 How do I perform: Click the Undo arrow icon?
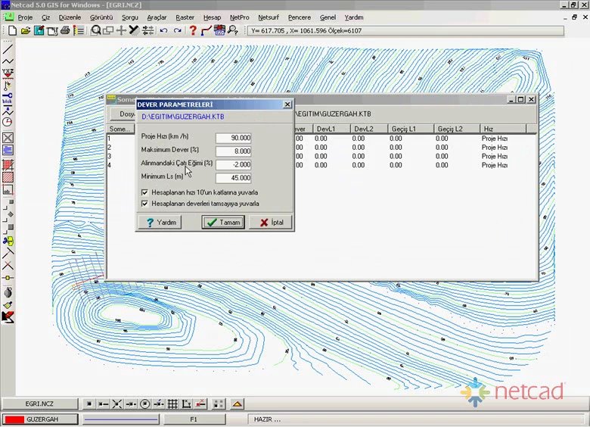(x=163, y=30)
